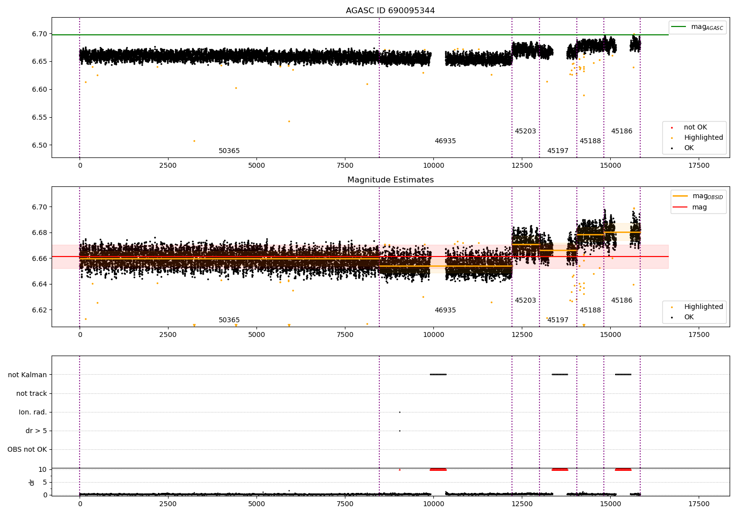737x515 pixels.
Task: Click obsid label 45188 in Magnitude Estimates plot
Action: pyautogui.click(x=590, y=310)
